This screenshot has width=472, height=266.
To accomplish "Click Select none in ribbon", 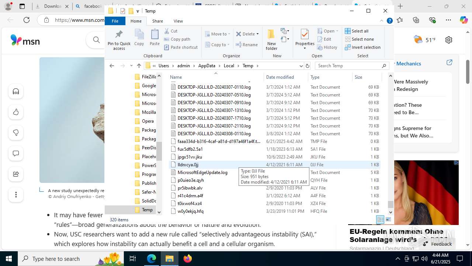I will (x=359, y=39).
